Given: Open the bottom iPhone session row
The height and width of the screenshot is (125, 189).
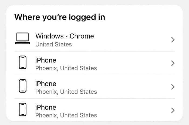Looking at the screenshot, I should point(94,110).
